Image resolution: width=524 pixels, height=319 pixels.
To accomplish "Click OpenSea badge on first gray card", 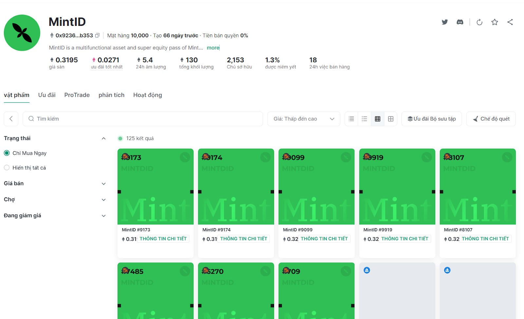I will click(x=367, y=270).
